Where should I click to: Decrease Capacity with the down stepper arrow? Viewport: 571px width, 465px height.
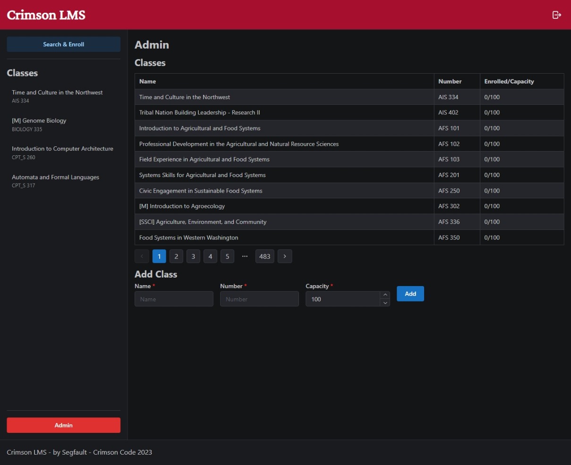(x=385, y=303)
